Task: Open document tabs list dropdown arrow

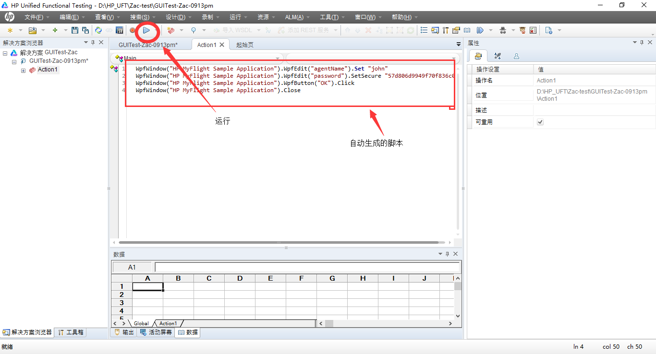Action: click(459, 44)
